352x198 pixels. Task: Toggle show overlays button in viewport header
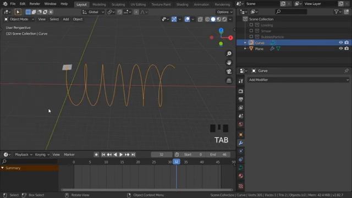187,19
